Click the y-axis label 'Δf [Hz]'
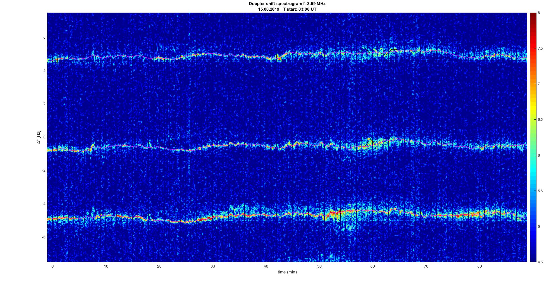This screenshot has height=281, width=560. coord(38,137)
